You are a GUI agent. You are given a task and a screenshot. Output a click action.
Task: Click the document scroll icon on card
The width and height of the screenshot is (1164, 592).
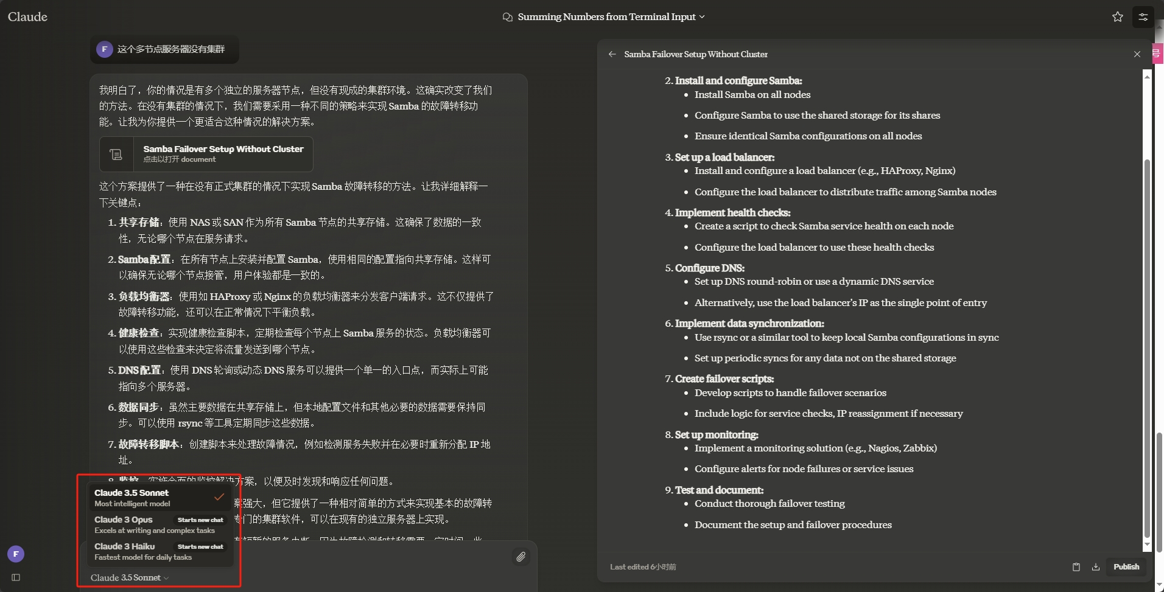[x=116, y=155]
